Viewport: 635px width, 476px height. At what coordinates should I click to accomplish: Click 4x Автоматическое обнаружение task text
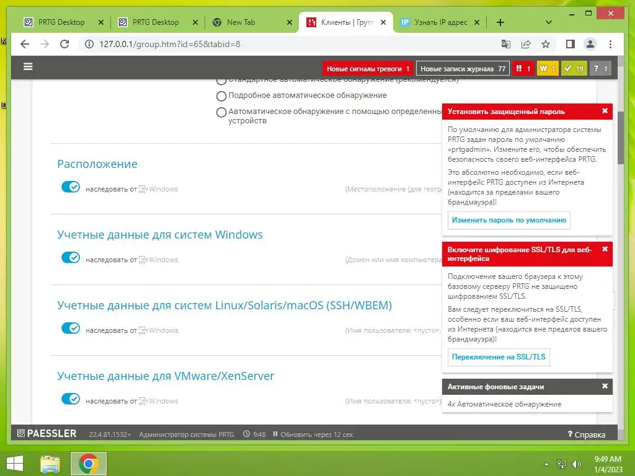[504, 404]
